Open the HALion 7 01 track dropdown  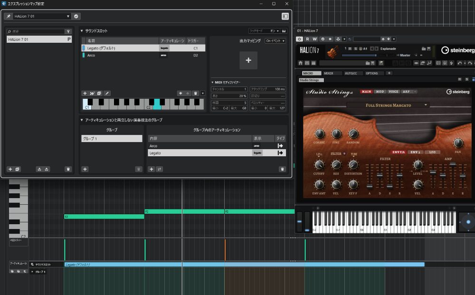[x=68, y=16]
